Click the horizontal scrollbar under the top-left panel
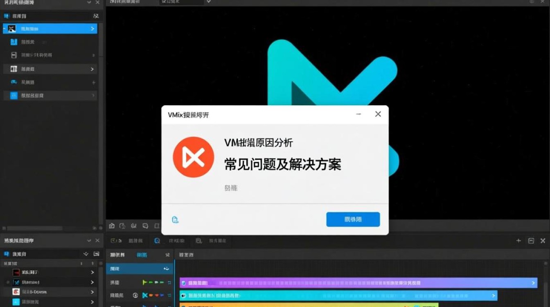550x307 pixels. tap(35, 228)
